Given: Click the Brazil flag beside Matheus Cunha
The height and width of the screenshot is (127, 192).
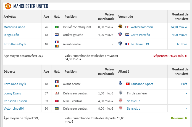Looking at the screenshot, I should click(57, 27).
